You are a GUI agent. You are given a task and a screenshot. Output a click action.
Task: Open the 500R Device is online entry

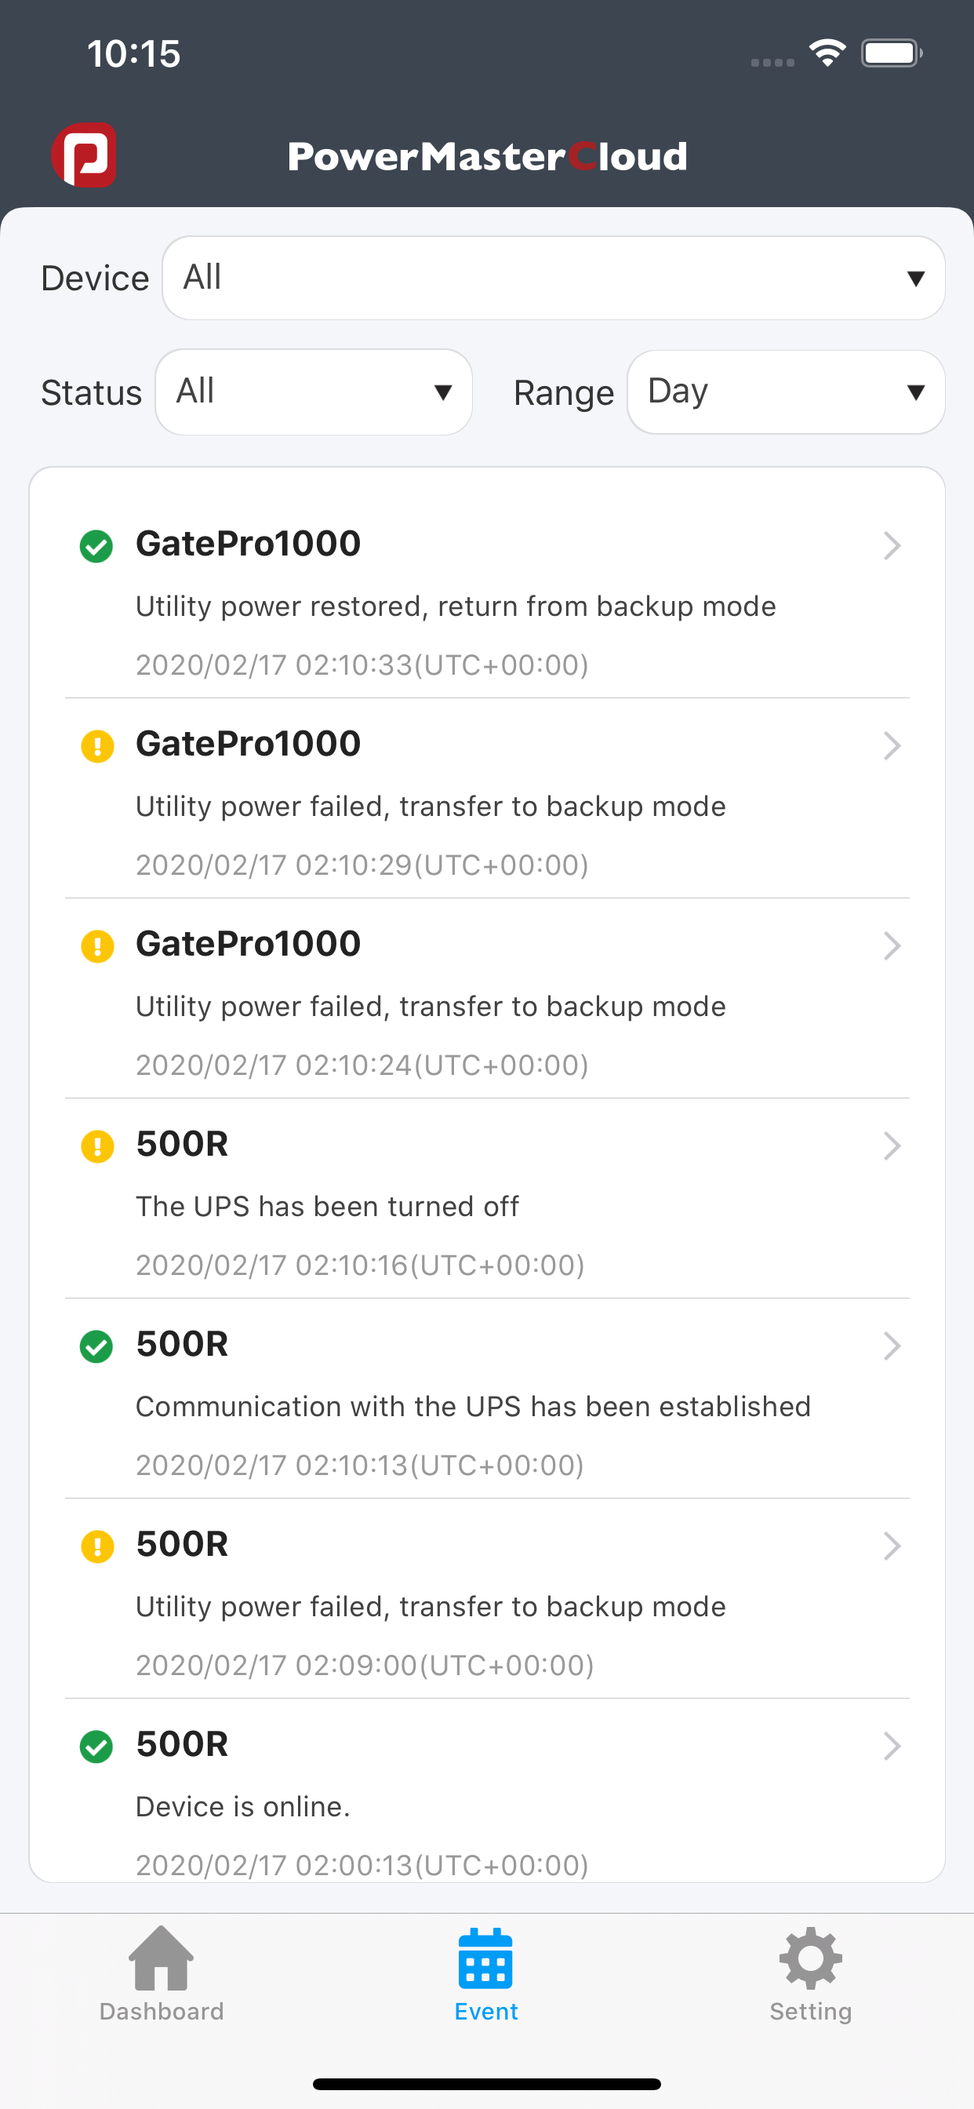pyautogui.click(x=487, y=1791)
